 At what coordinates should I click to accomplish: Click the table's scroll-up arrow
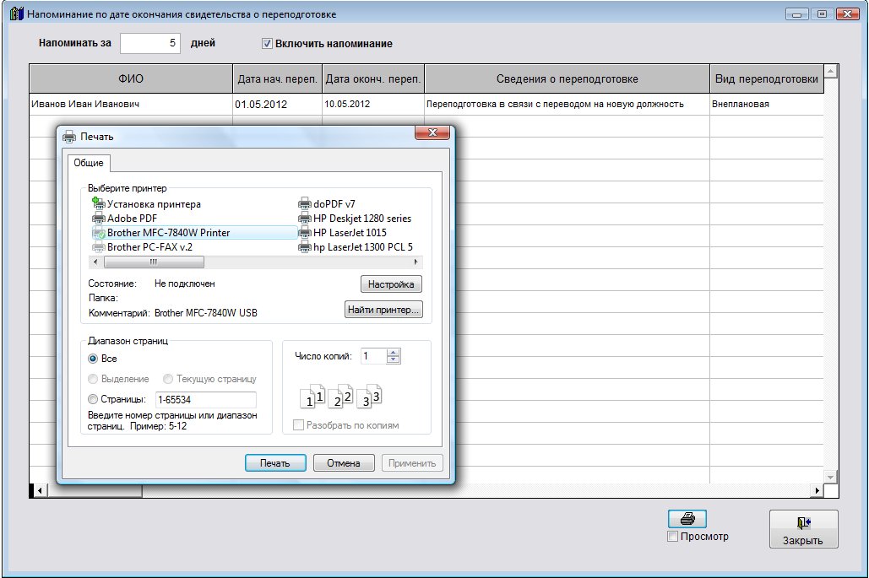point(830,72)
